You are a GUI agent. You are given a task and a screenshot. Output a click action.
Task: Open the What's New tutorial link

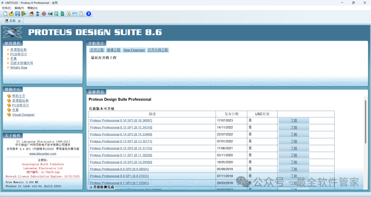[19, 68]
